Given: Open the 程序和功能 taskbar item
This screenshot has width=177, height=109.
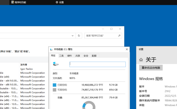Looking at the screenshot, I should (x=19, y=2).
